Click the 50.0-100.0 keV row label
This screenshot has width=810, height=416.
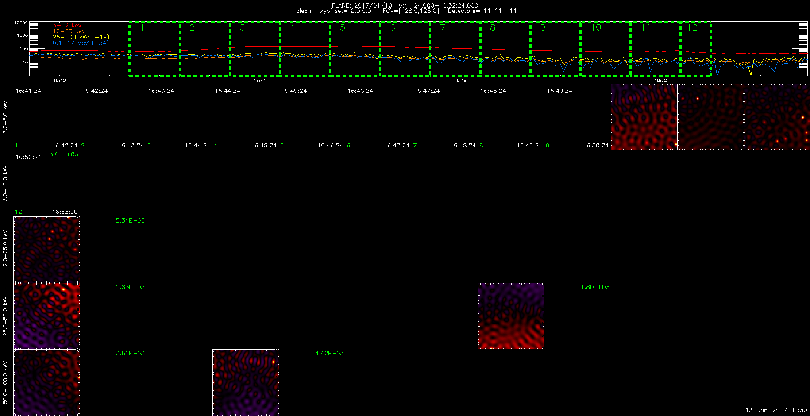5,382
